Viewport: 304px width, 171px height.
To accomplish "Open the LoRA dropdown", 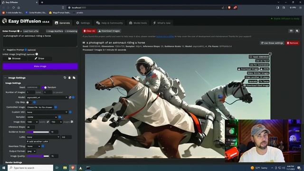I will tap(43, 137).
